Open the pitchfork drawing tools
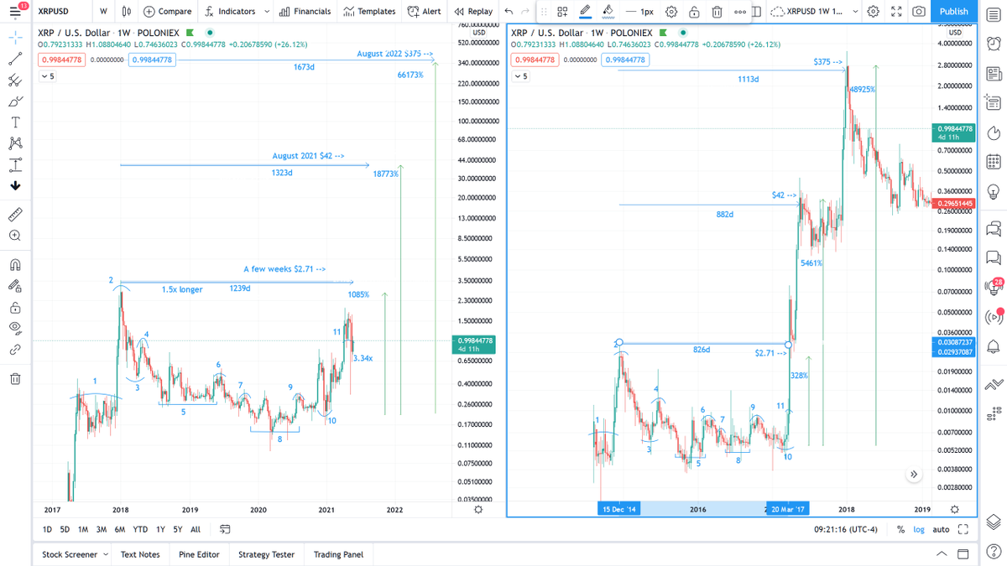This screenshot has width=1007, height=566. point(15,80)
